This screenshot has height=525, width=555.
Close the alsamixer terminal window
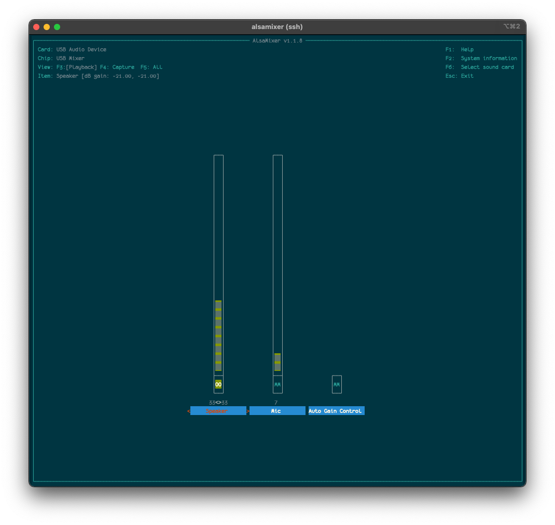(36, 27)
